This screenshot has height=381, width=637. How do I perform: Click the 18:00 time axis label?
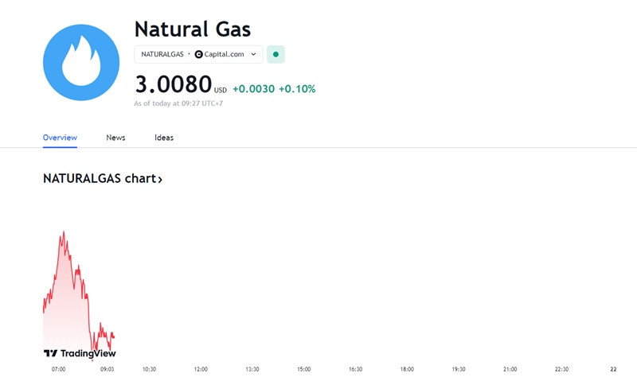[x=407, y=369]
